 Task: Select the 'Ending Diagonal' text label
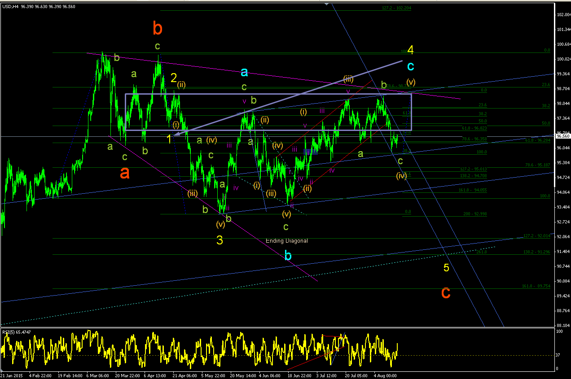[x=287, y=241]
